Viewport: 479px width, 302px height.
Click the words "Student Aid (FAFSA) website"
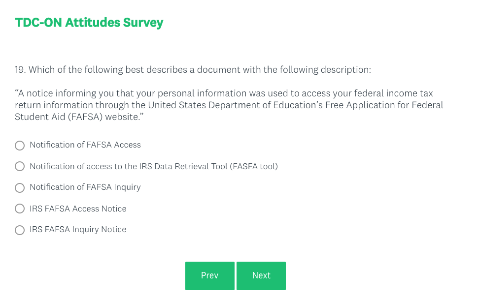[75, 117]
